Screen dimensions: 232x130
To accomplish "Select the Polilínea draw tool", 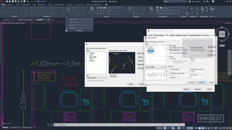I will tap(8, 10).
